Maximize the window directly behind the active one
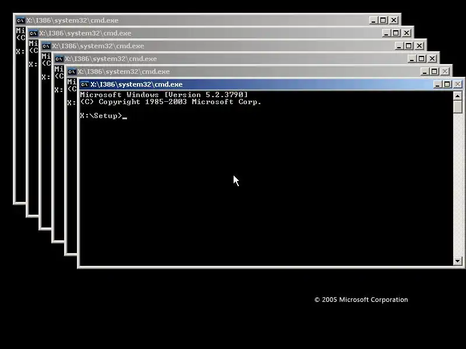The height and width of the screenshot is (349, 466). point(434,72)
